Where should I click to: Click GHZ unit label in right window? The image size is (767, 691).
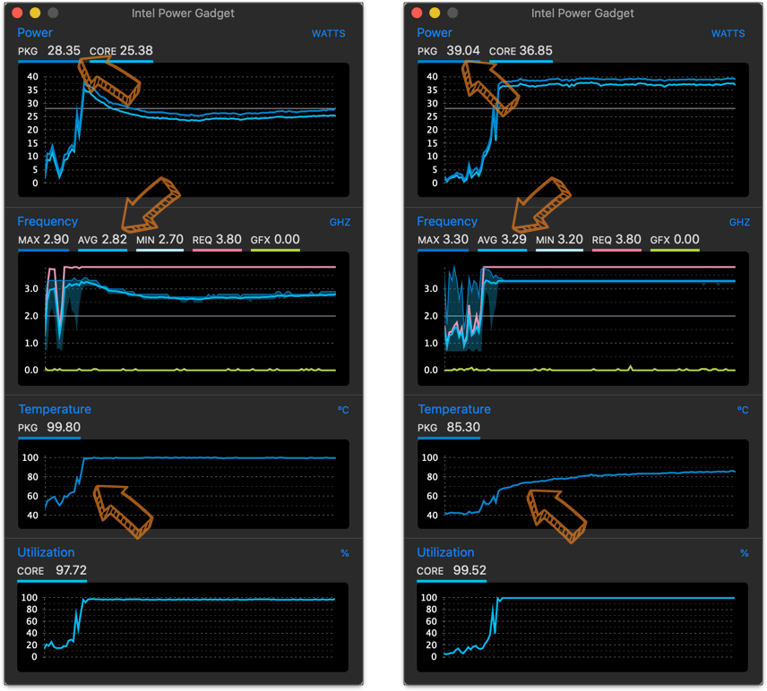739,222
